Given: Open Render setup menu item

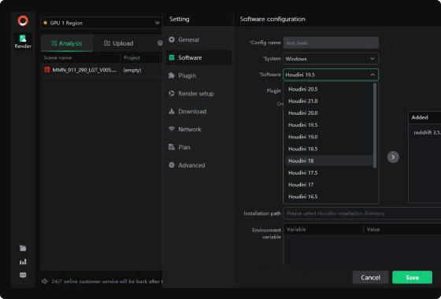Looking at the screenshot, I should 198,94.
